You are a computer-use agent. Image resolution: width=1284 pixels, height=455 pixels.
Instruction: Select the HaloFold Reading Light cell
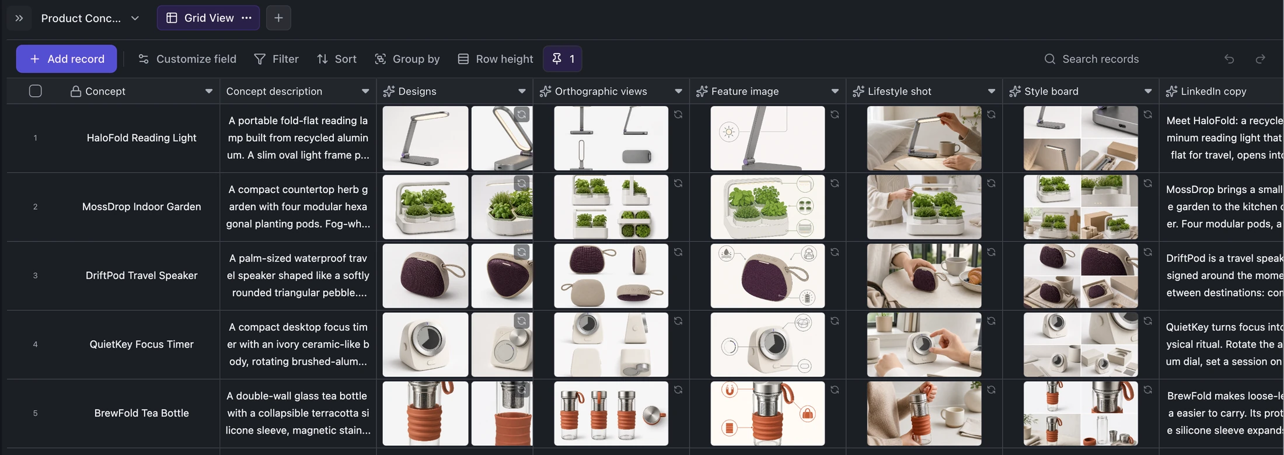[142, 138]
